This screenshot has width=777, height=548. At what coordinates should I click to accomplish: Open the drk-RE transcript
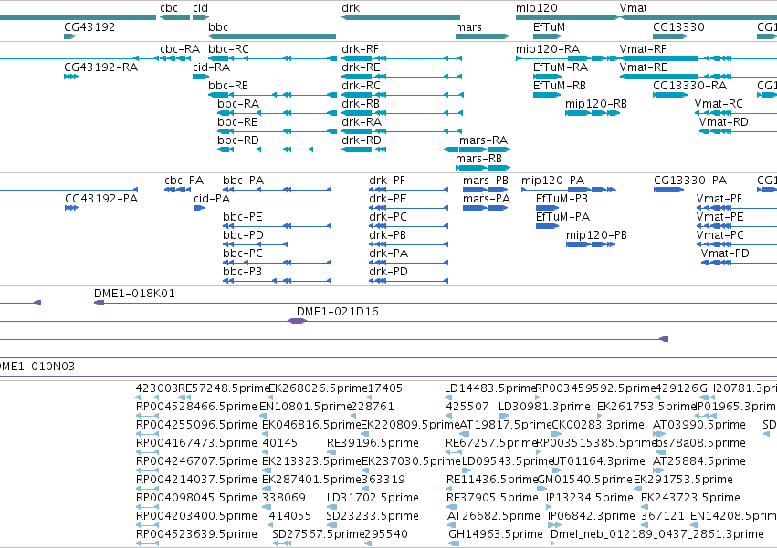(402, 77)
